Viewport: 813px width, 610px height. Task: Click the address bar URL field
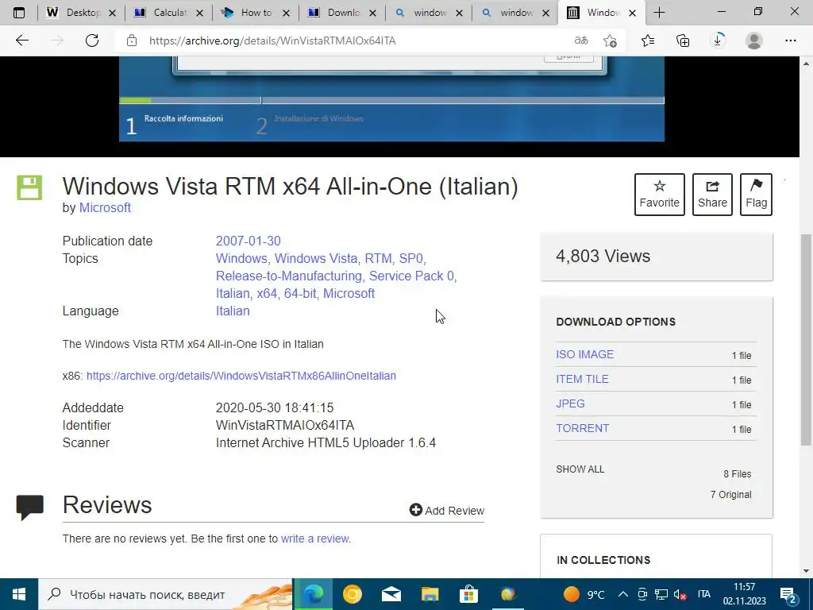(353, 41)
